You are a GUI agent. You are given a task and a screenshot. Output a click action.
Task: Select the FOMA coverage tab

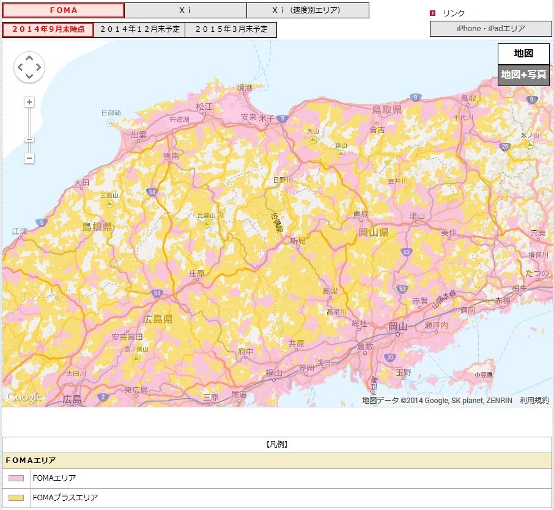tap(63, 10)
